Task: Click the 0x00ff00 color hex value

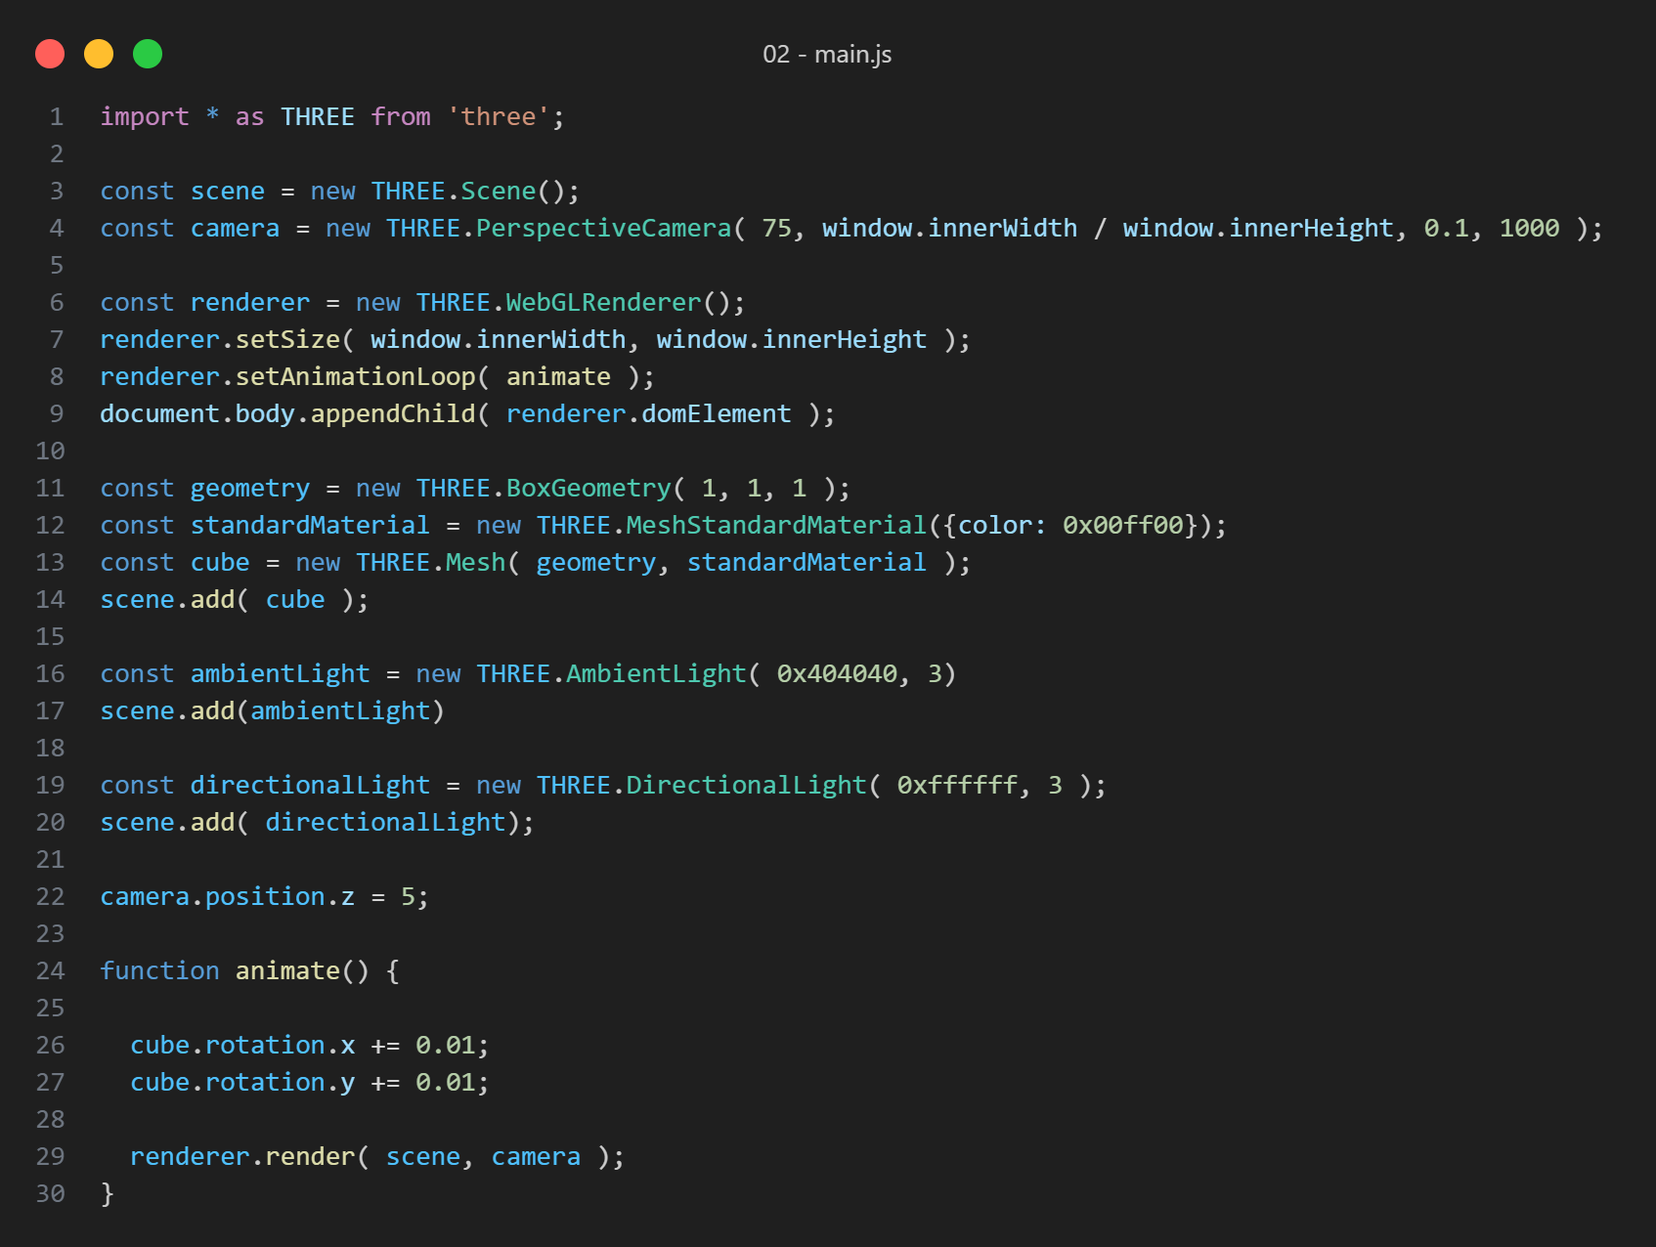Action: pos(1123,526)
